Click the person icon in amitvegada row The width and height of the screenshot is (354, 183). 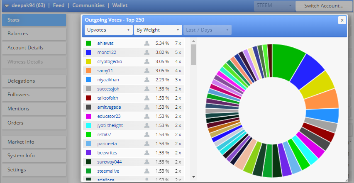point(147,107)
